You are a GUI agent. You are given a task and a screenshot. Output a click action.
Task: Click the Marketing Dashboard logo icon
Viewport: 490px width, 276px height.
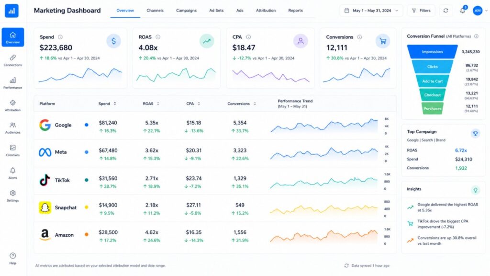click(11, 11)
